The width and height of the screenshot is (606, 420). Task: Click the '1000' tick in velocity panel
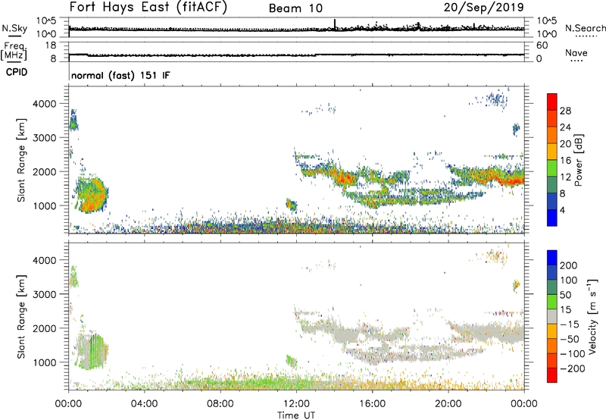click(x=45, y=362)
